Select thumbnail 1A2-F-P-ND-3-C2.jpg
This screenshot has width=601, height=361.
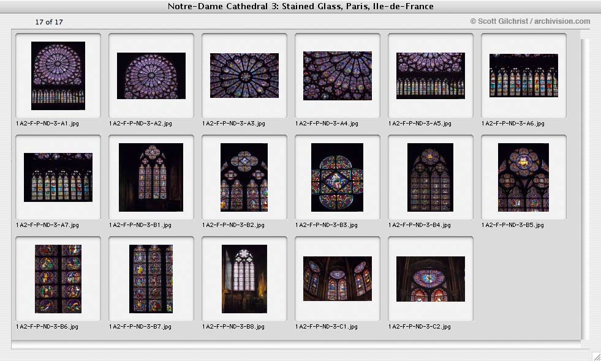(x=431, y=279)
